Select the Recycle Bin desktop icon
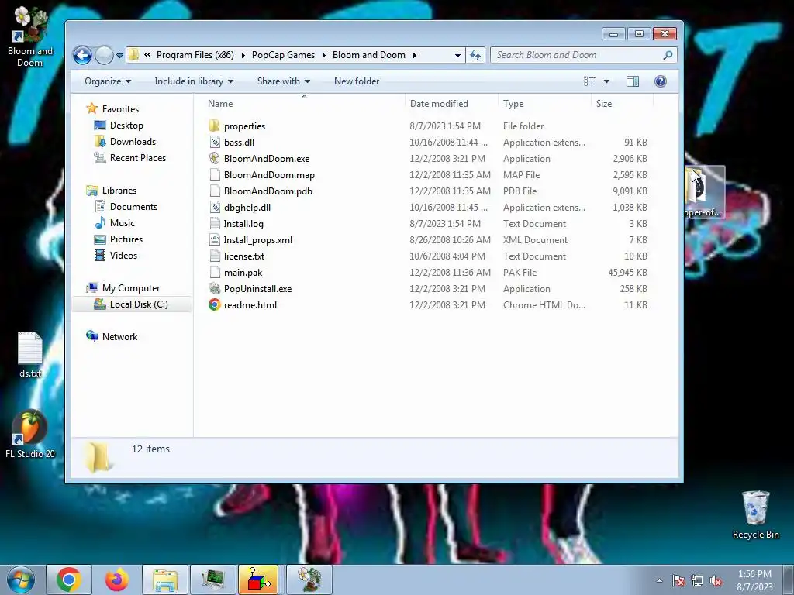Screen dimensions: 794x595 coord(755,514)
